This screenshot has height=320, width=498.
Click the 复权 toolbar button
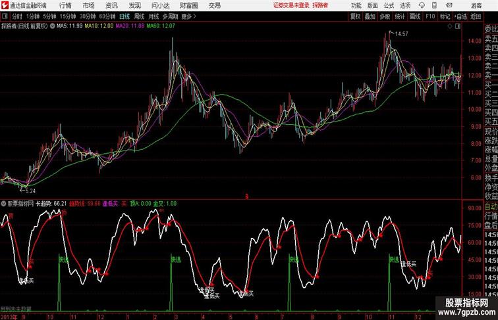click(356, 16)
